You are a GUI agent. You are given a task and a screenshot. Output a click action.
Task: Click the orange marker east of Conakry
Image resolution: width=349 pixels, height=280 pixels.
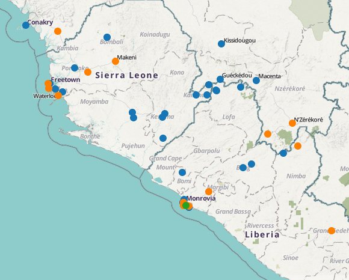coord(58,31)
